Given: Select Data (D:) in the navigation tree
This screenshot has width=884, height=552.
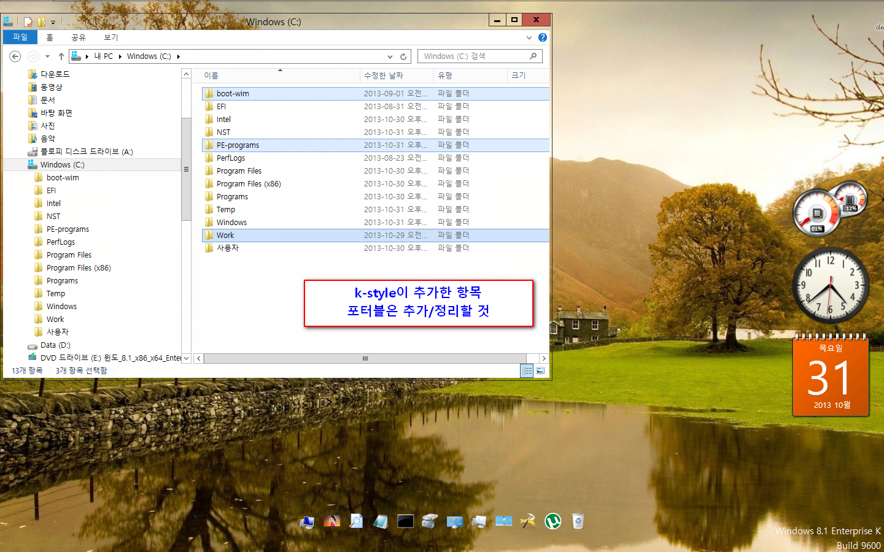Looking at the screenshot, I should 49,345.
